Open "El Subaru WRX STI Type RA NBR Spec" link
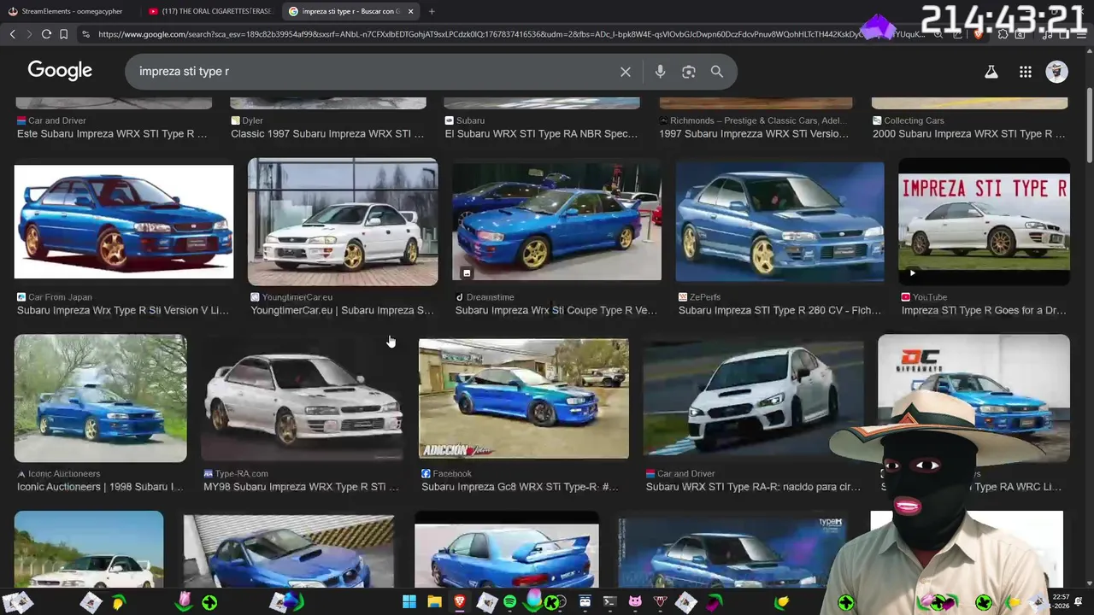Screen dimensions: 1094x615 point(541,134)
